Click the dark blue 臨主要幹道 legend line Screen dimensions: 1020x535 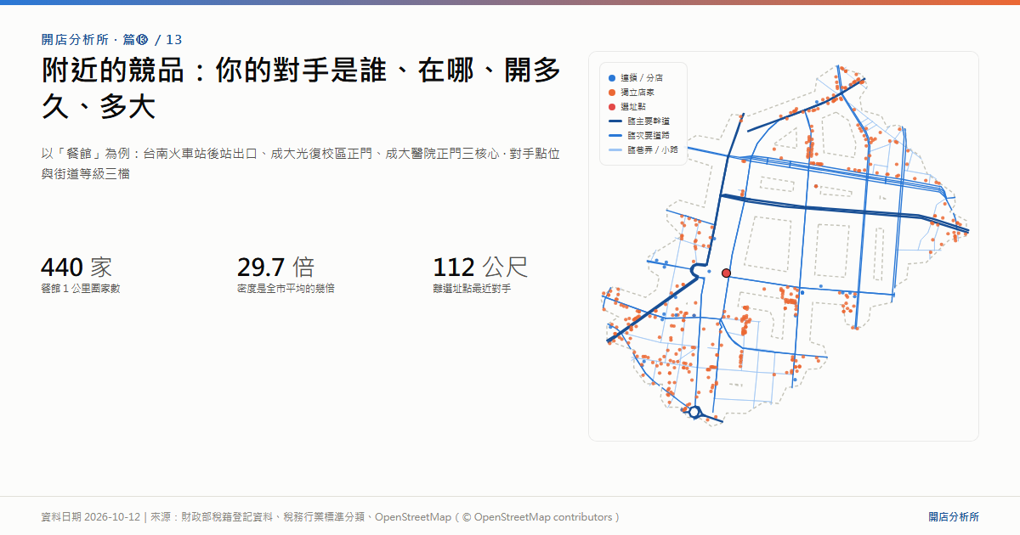pos(615,121)
